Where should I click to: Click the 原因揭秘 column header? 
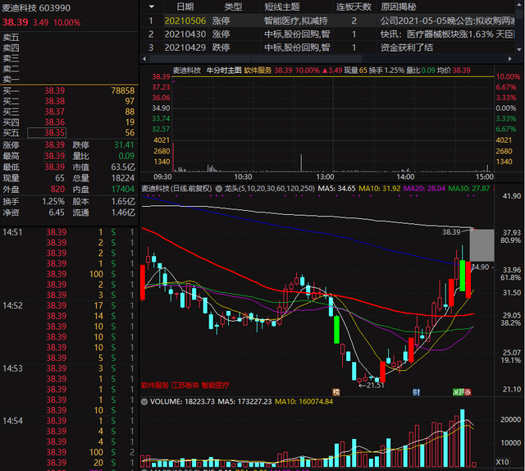pyautogui.click(x=399, y=7)
